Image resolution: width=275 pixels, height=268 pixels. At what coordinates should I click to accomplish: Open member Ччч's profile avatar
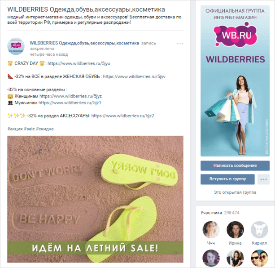coord(211,229)
